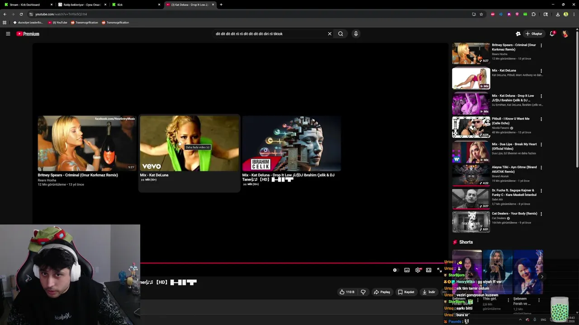Open options menu for Mix - Dua Lipa

coord(541,144)
